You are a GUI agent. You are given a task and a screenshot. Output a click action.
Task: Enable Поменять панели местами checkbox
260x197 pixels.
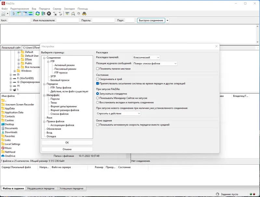click(97, 69)
